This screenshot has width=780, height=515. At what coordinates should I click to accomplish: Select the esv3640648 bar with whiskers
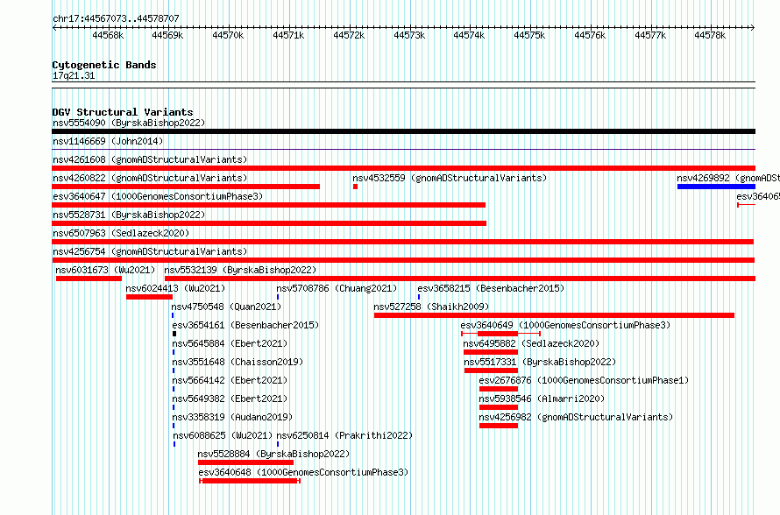250,481
